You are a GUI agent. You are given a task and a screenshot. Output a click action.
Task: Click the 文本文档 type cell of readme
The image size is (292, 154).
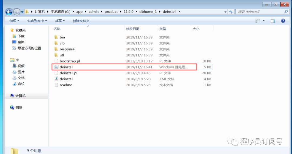166,85
